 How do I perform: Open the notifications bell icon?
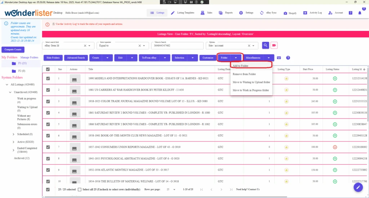(x=359, y=13)
